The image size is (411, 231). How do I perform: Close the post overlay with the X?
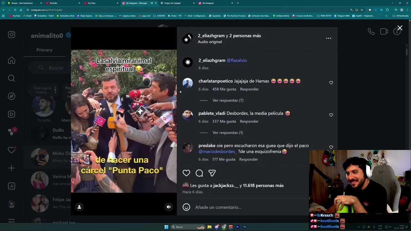tap(400, 28)
